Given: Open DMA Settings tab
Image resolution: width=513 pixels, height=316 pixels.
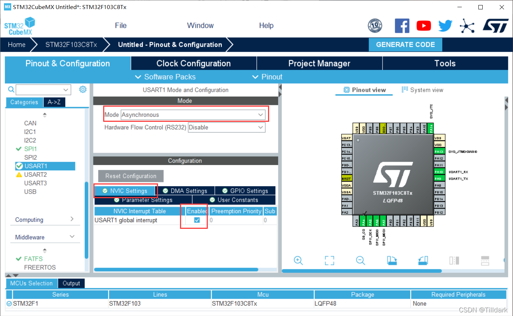Looking at the screenshot, I should (x=185, y=191).
